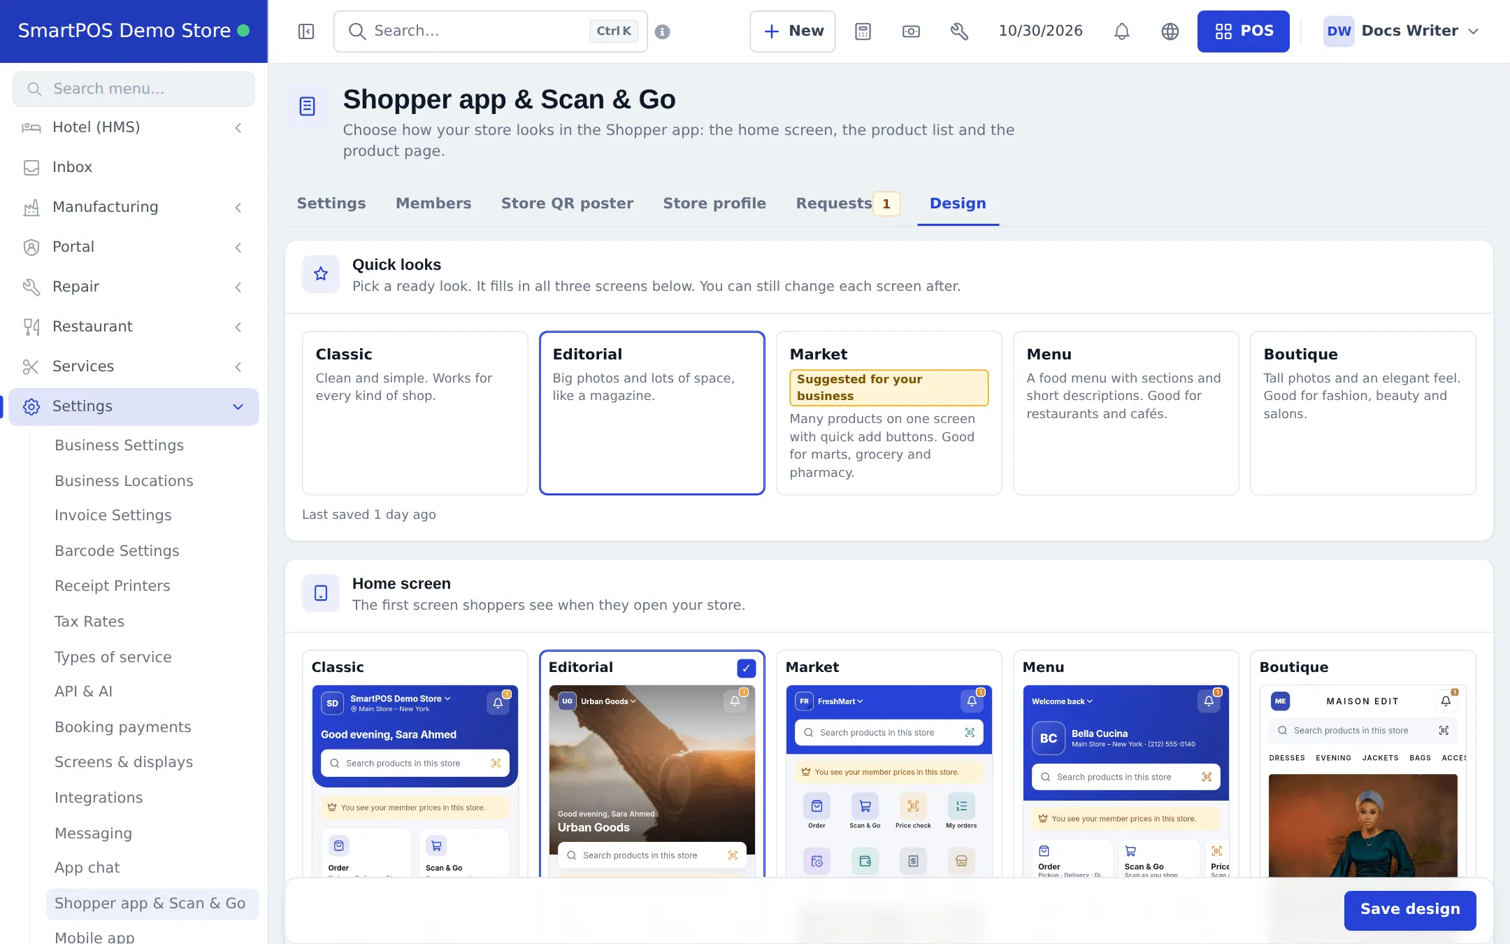Click the global Search field
Screen dimensions: 1510x944
tap(491, 31)
